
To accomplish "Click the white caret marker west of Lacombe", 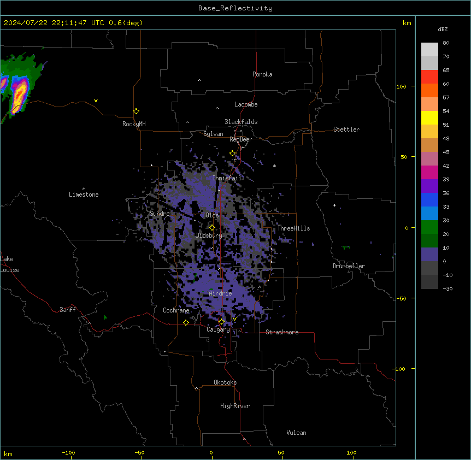I will [x=217, y=108].
